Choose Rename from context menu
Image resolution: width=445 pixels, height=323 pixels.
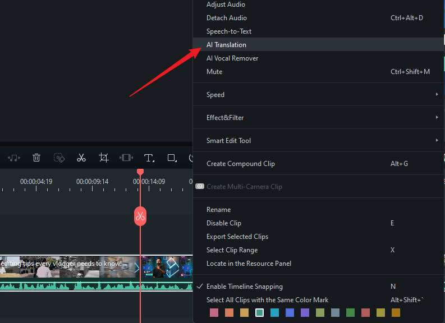[318, 210]
